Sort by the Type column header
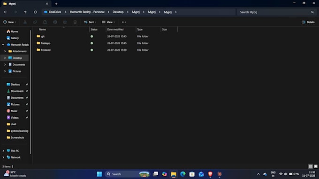This screenshot has height=179, width=319. (140, 29)
